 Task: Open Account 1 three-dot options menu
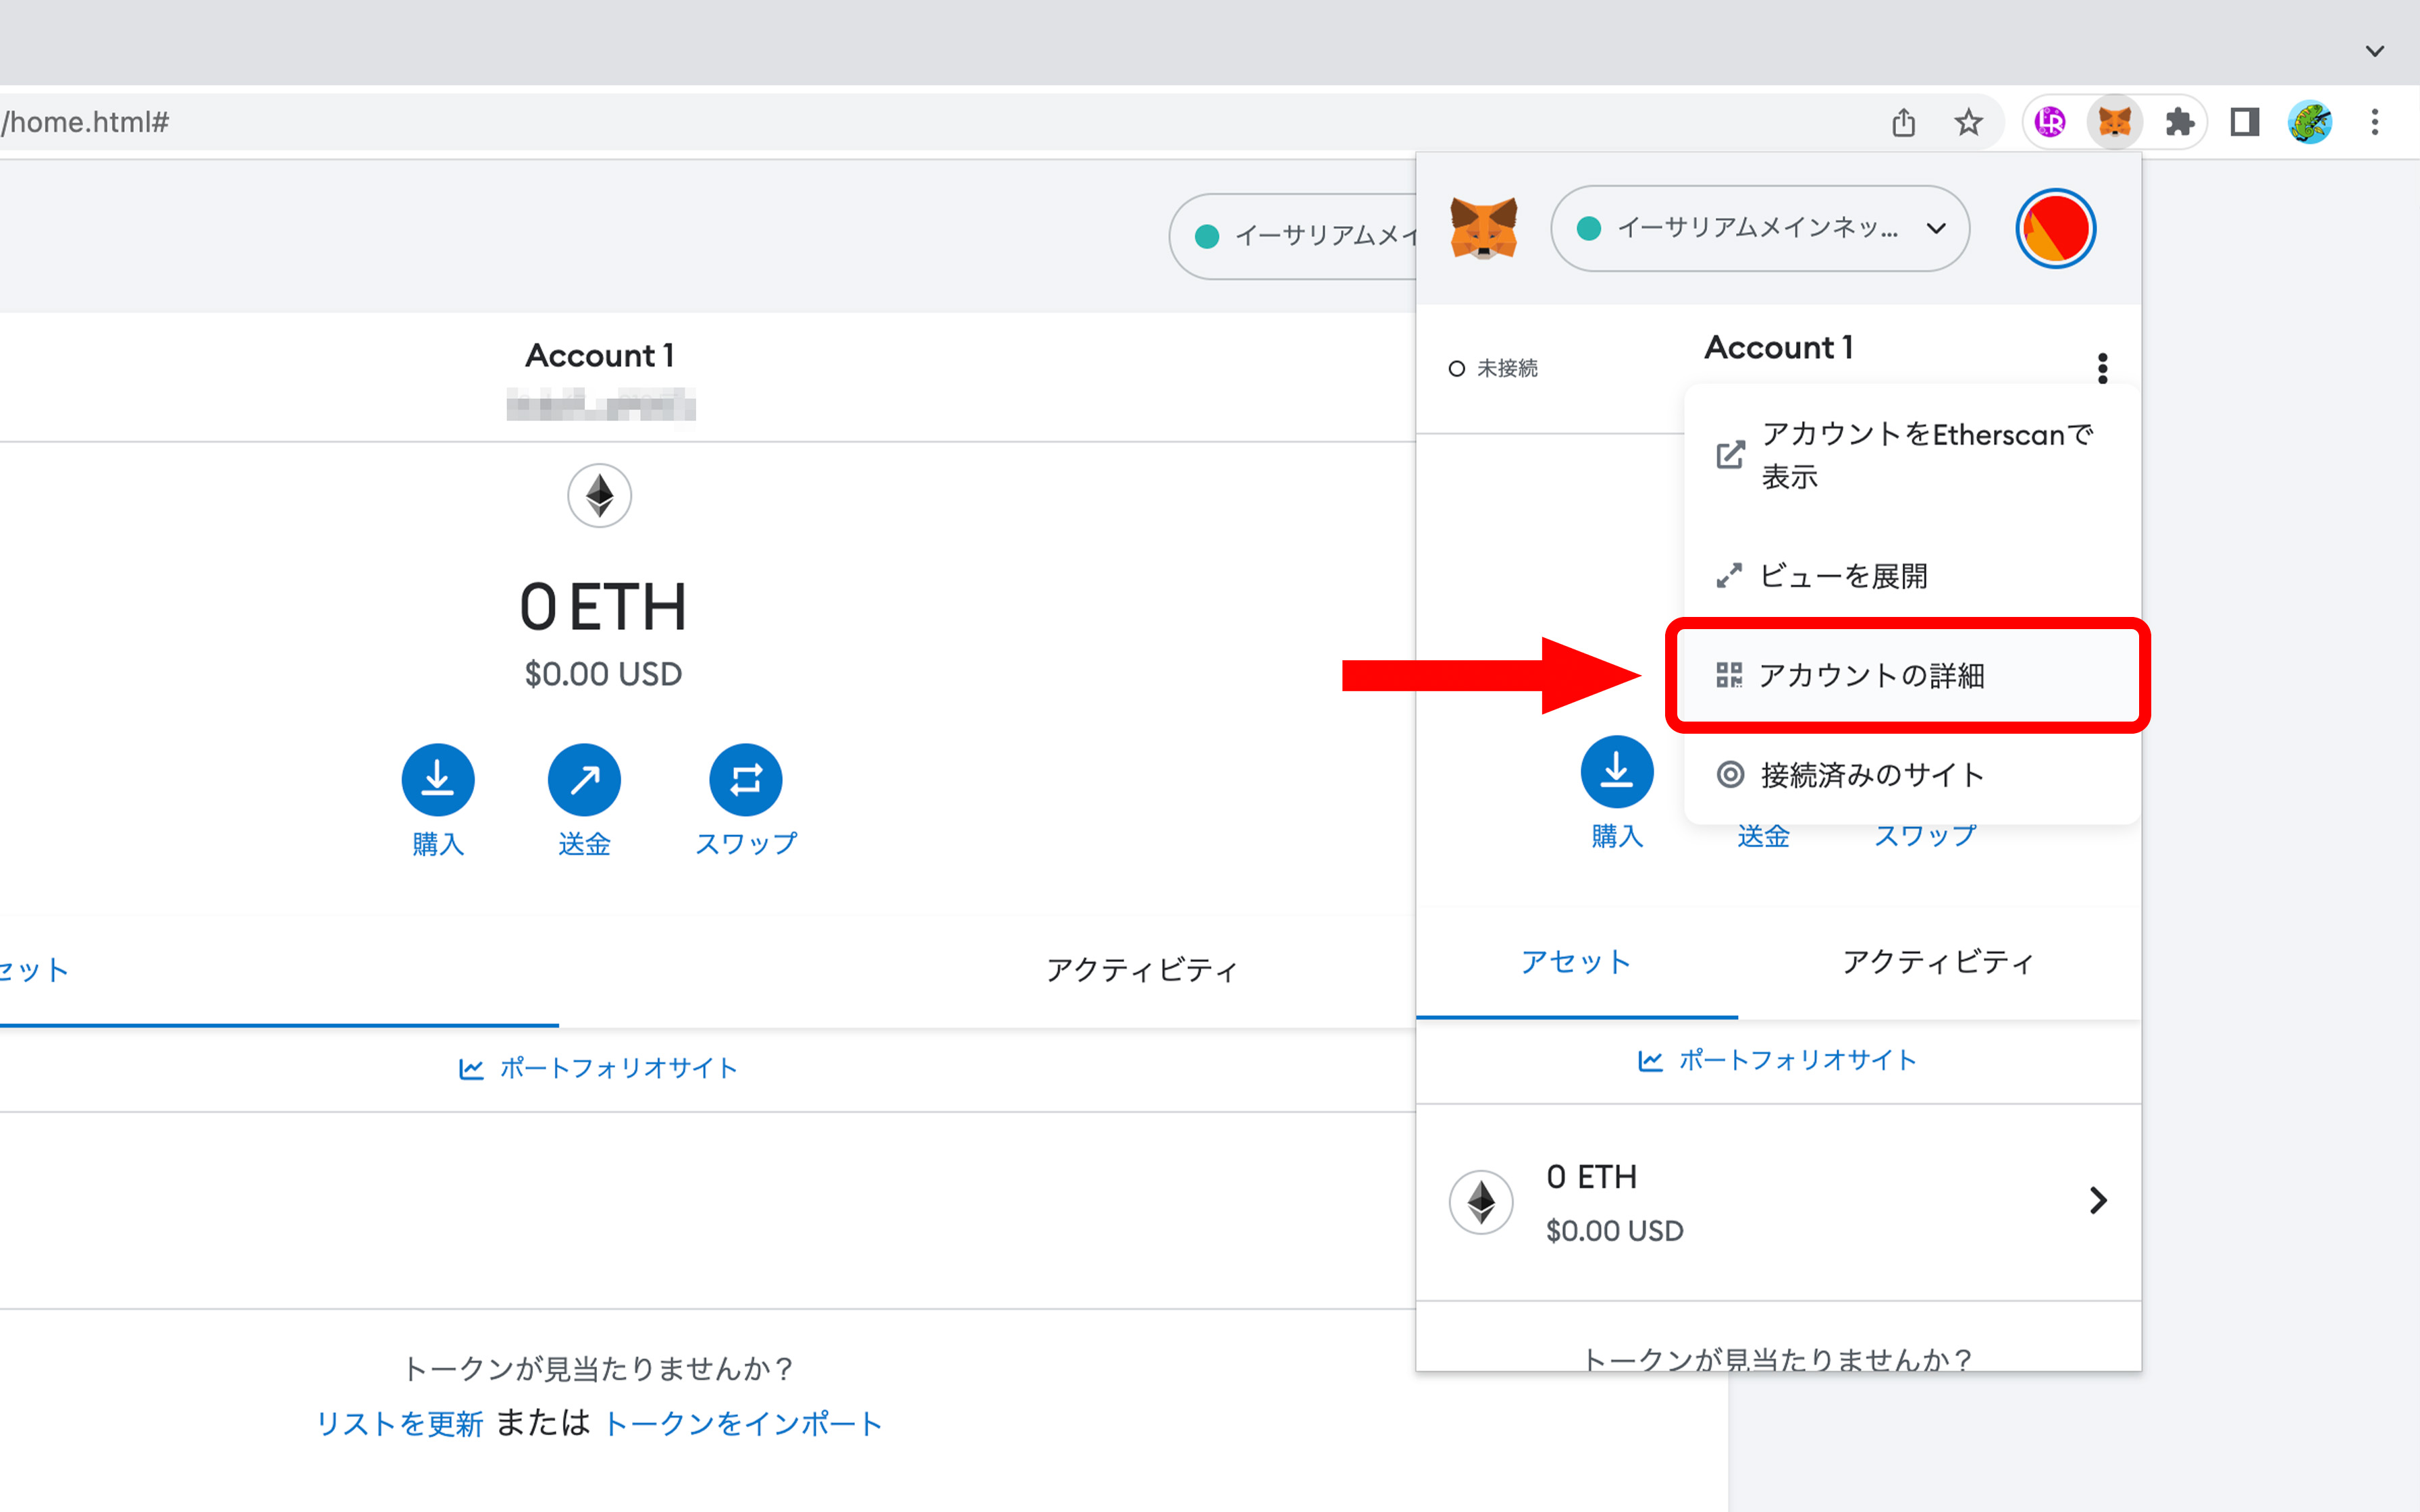coord(2102,368)
